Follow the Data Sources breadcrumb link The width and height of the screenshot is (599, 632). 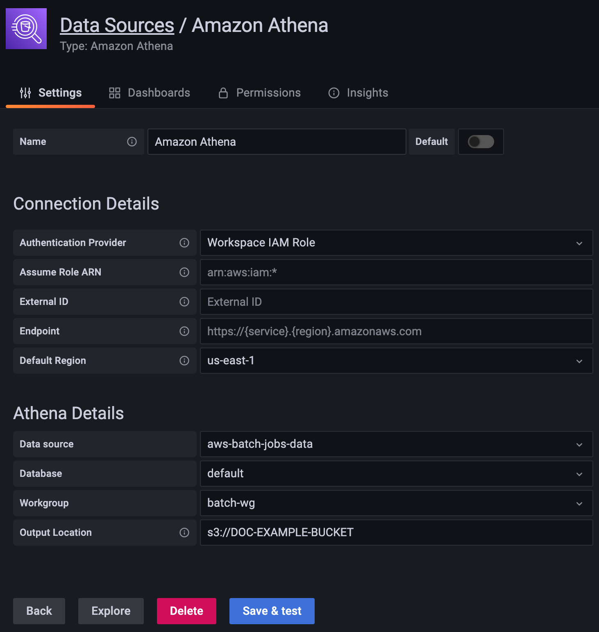[117, 25]
